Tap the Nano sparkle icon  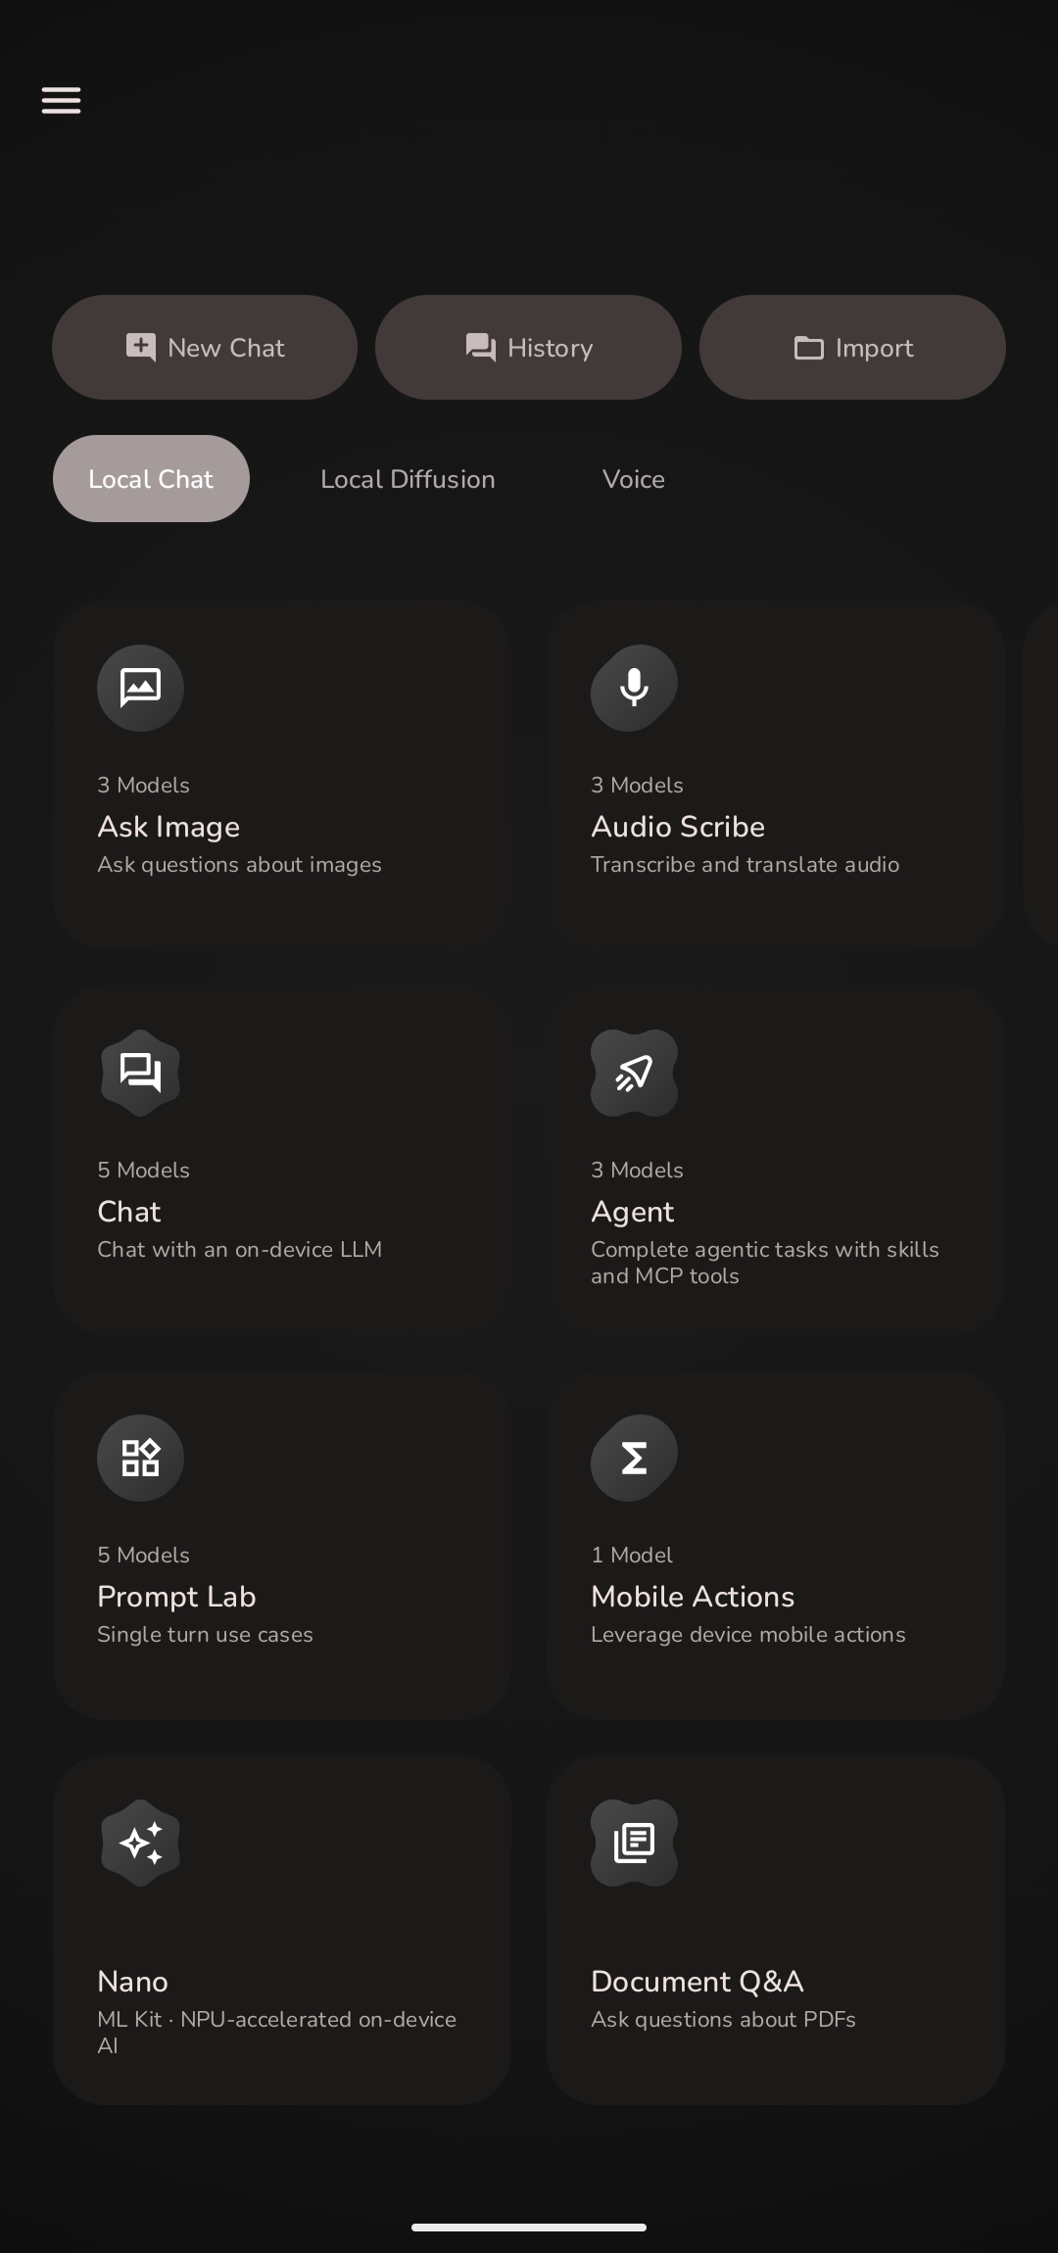tap(140, 1843)
